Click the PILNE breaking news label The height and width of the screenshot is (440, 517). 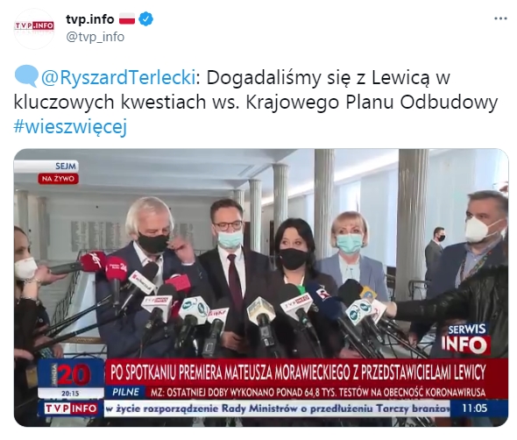point(125,392)
